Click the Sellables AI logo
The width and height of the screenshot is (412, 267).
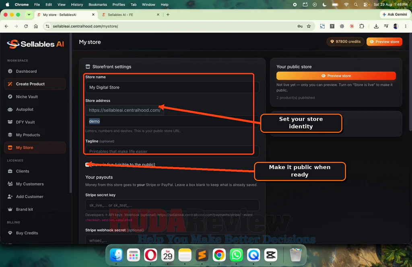pyautogui.click(x=35, y=44)
